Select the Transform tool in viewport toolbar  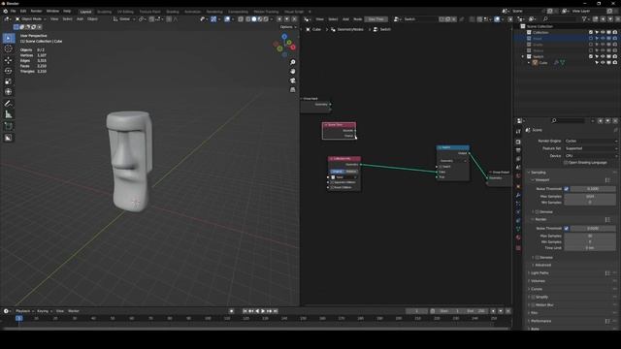pyautogui.click(x=9, y=92)
